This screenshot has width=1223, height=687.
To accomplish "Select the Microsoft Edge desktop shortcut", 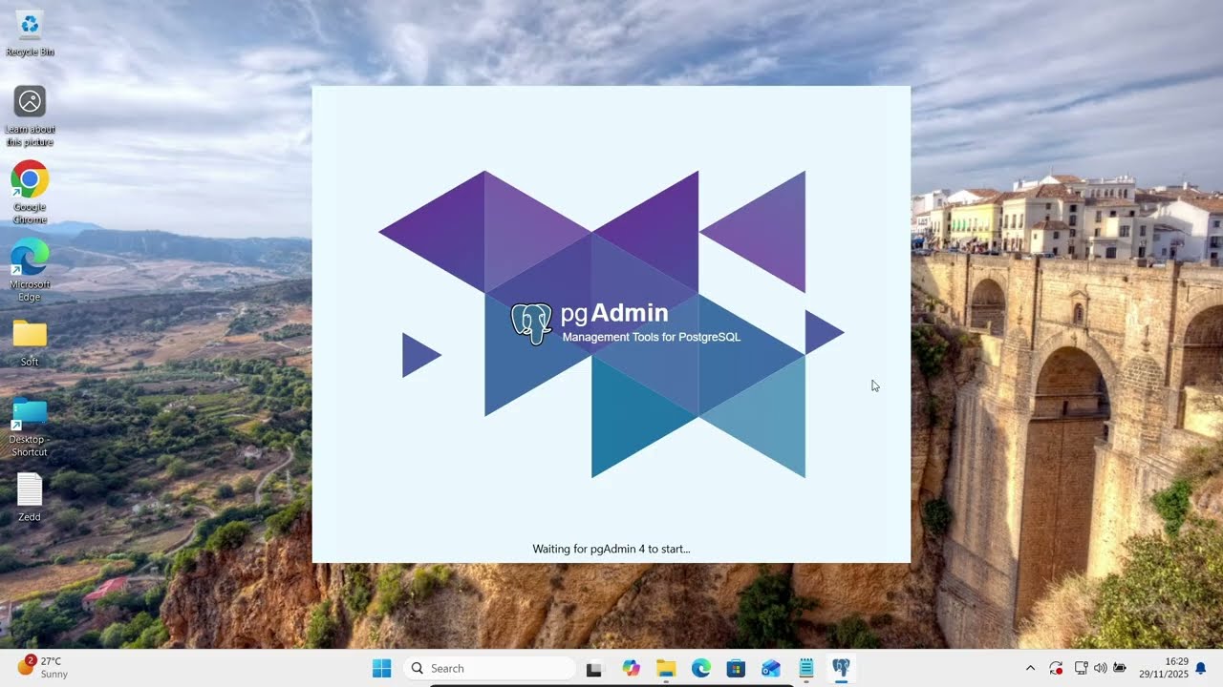I will click(x=30, y=270).
